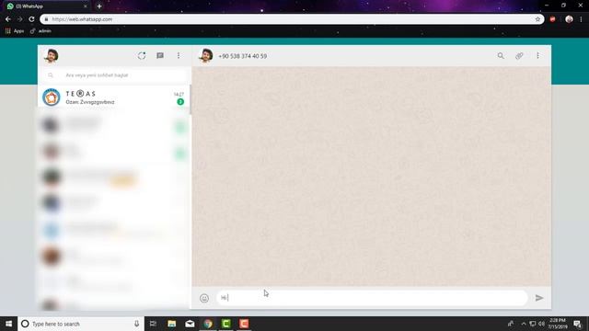Open the admin bookmark

40,31
